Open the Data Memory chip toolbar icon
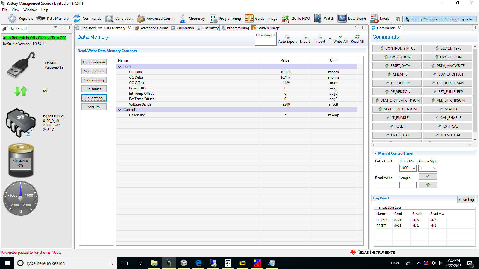The height and width of the screenshot is (269, 479). tap(40, 19)
